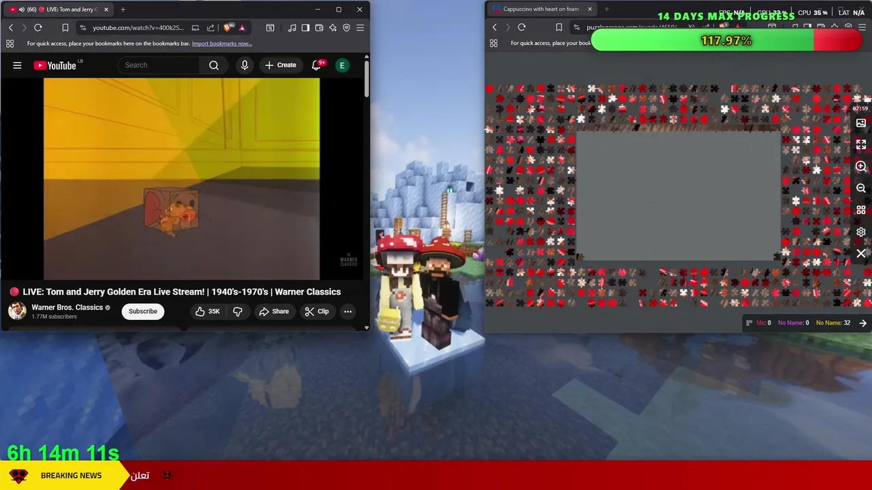Close the Tom and Jerry YouTube tab
The height and width of the screenshot is (490, 872).
tap(106, 10)
